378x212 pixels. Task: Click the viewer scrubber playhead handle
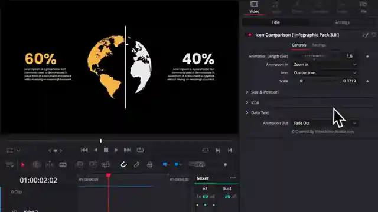pyautogui.click(x=101, y=141)
